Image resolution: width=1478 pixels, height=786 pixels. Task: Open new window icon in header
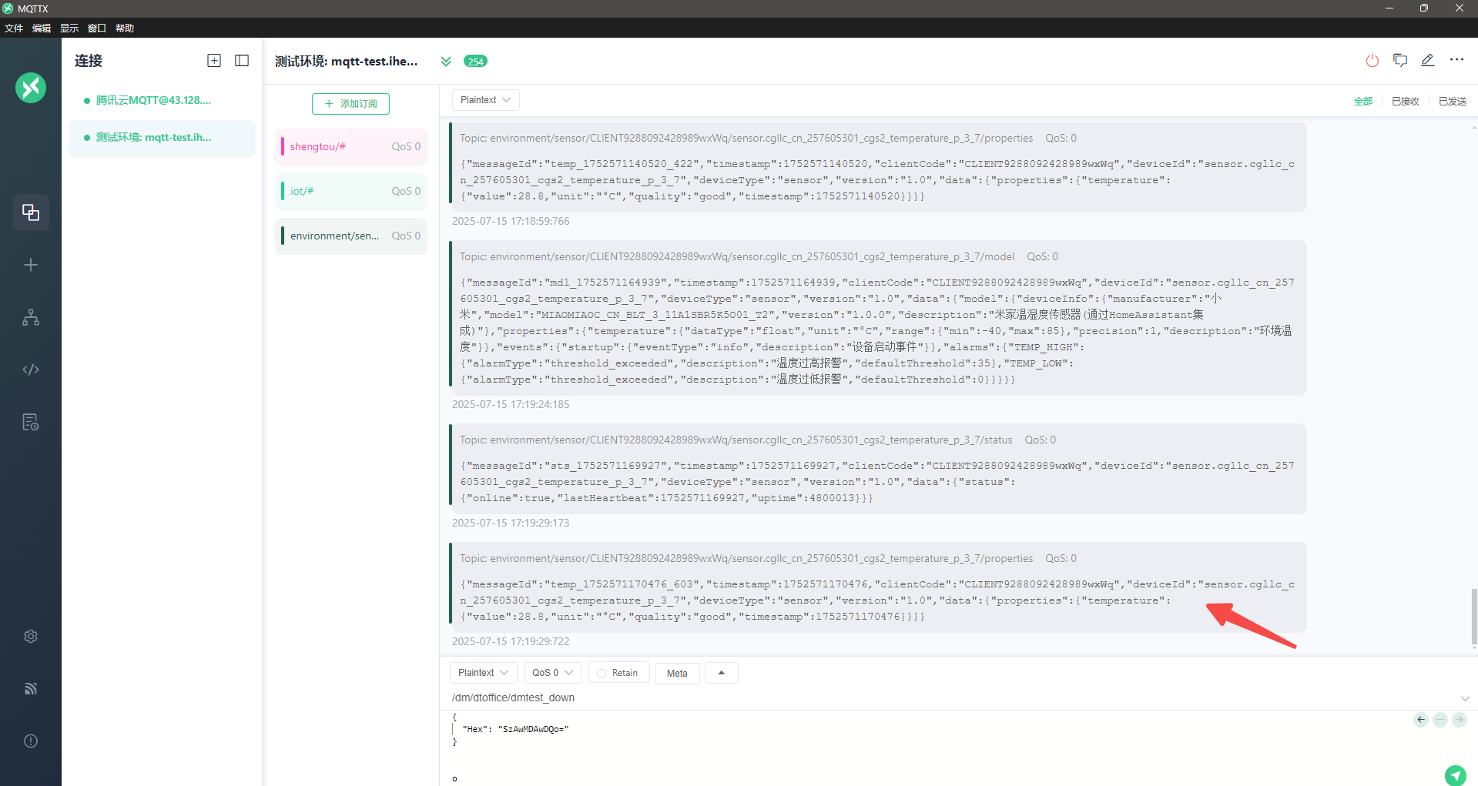click(x=1399, y=61)
